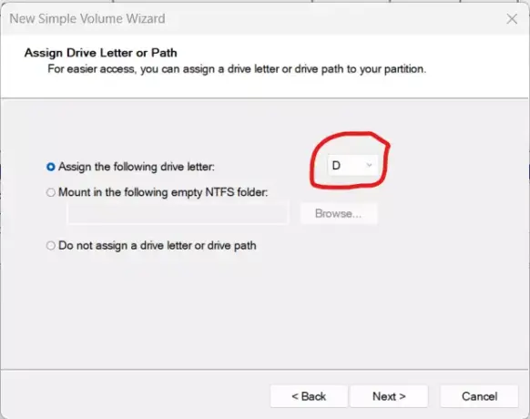Image resolution: width=530 pixels, height=419 pixels.
Task: Proceed with the Next > button
Action: tap(389, 396)
